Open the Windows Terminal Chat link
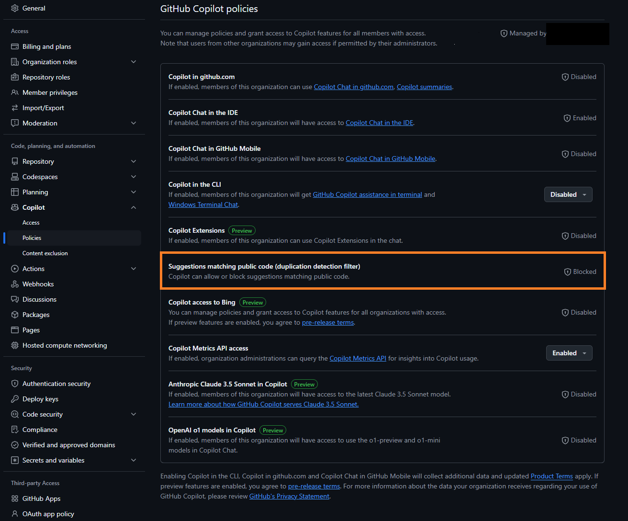Image resolution: width=628 pixels, height=521 pixels. [203, 204]
